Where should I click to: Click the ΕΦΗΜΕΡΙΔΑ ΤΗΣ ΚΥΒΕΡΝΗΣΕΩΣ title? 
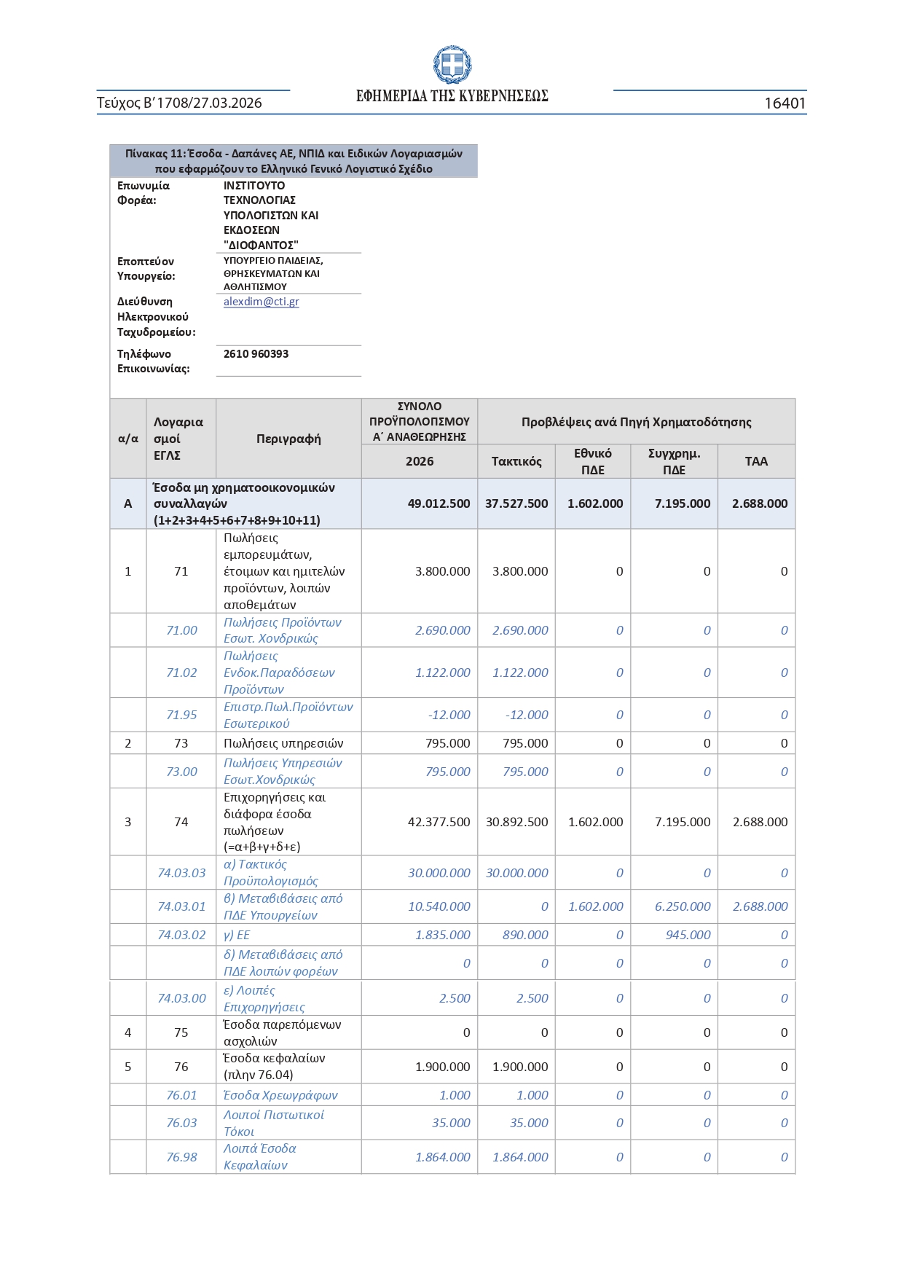point(452,96)
